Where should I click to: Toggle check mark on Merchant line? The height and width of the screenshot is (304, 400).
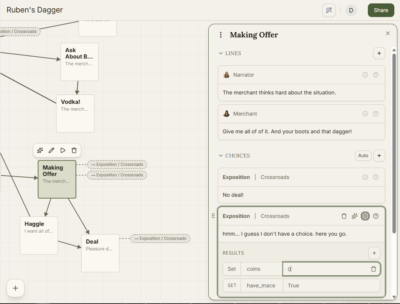pyautogui.click(x=365, y=114)
